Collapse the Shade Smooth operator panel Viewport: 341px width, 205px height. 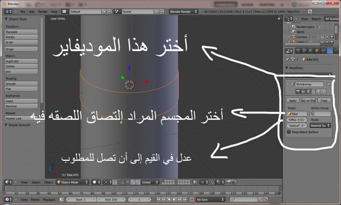[x=6, y=125]
